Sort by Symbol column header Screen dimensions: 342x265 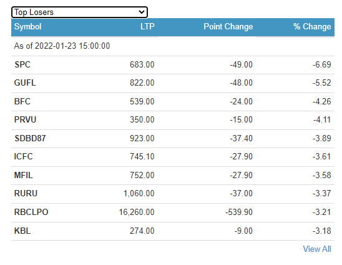27,27
